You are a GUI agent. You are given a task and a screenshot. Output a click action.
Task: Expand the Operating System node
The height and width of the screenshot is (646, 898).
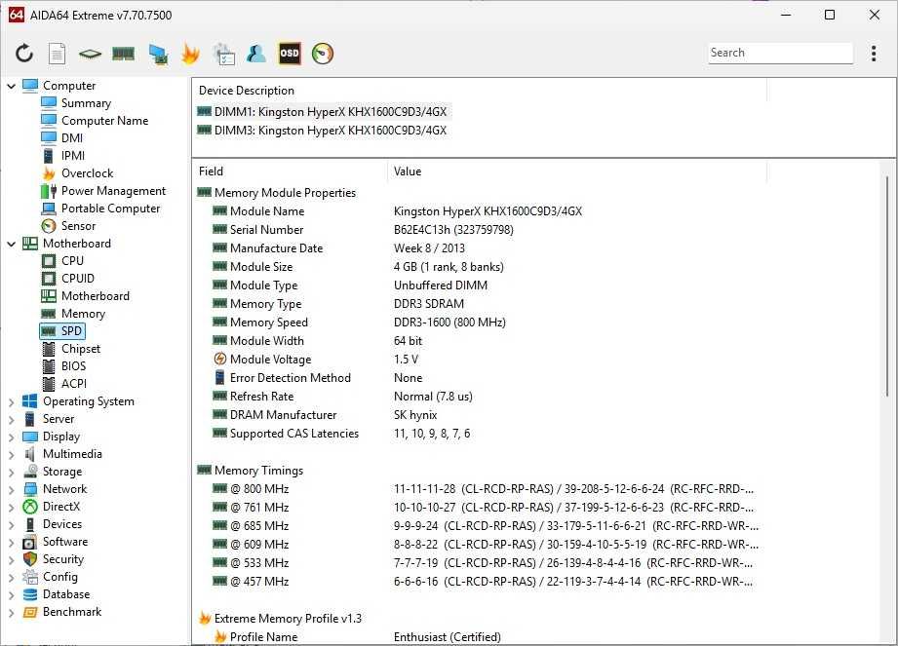(x=11, y=402)
